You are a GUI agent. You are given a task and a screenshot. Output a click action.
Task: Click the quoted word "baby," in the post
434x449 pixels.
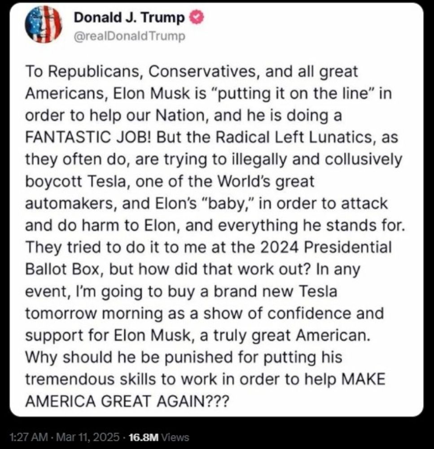228,203
